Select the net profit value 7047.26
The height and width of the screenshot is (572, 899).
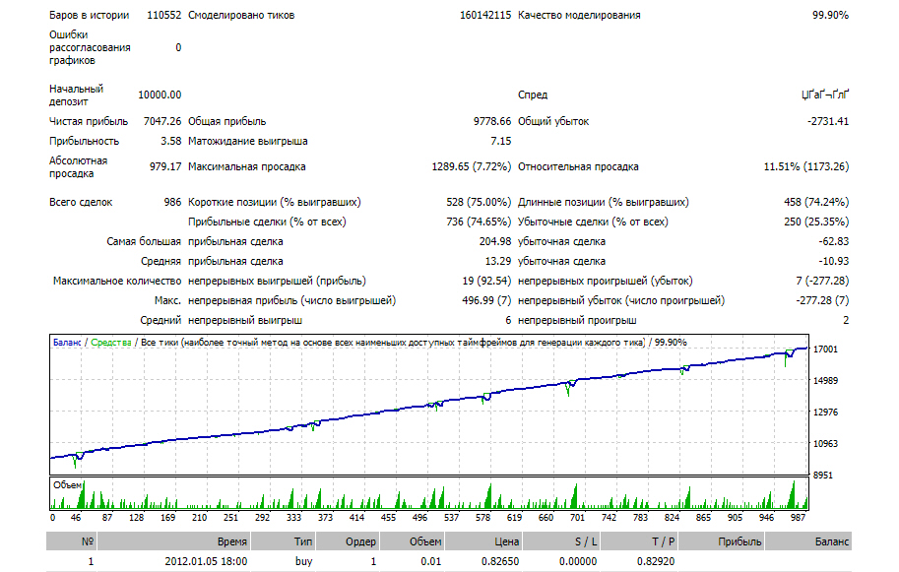[162, 121]
